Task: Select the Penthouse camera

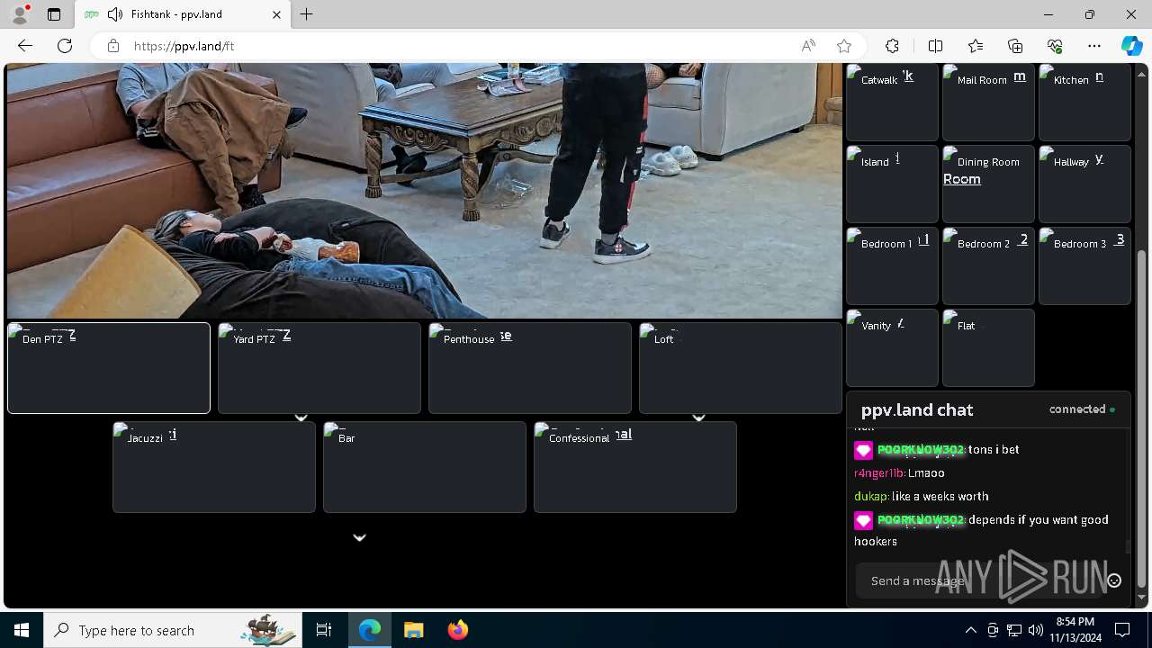Action: 530,368
